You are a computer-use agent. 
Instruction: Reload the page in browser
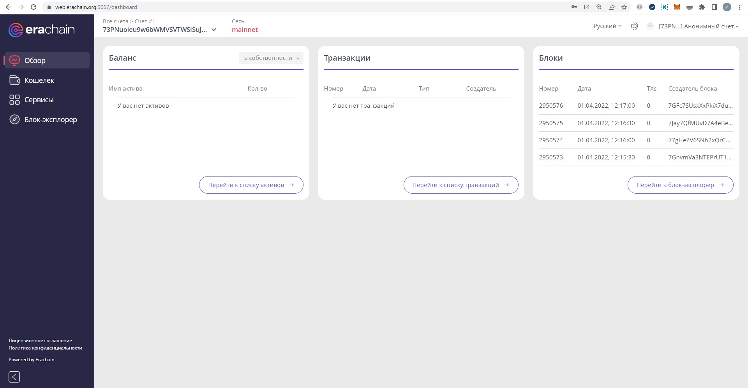[34, 7]
